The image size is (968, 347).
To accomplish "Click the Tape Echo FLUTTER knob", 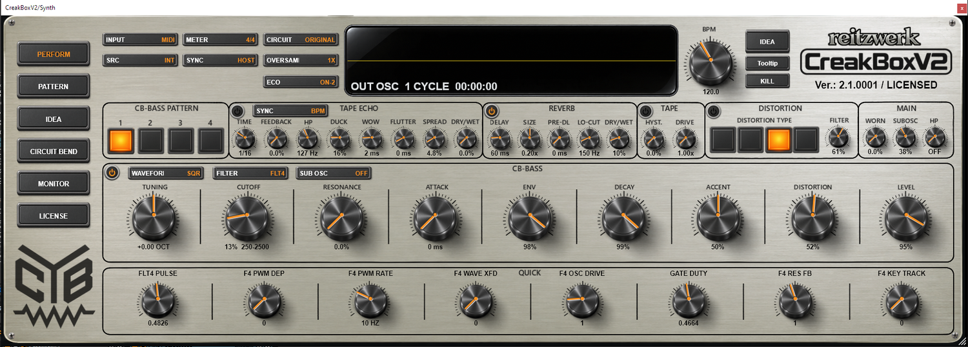I will 403,139.
